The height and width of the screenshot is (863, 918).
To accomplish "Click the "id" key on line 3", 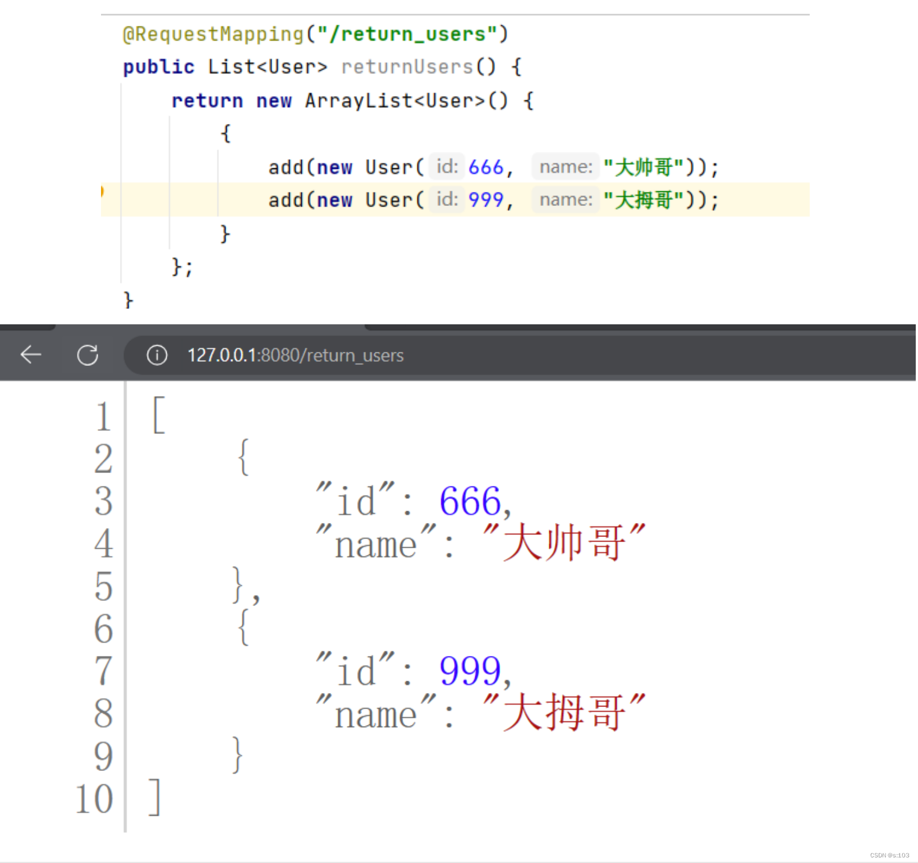I will click(356, 499).
